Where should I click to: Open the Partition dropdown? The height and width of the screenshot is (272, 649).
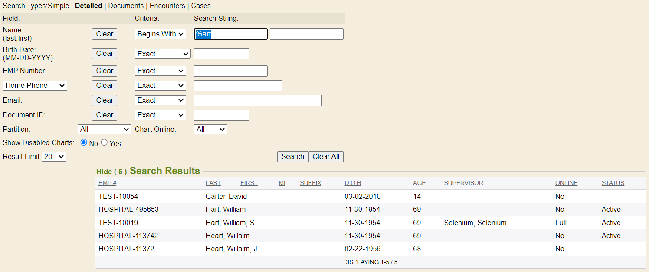click(x=105, y=129)
